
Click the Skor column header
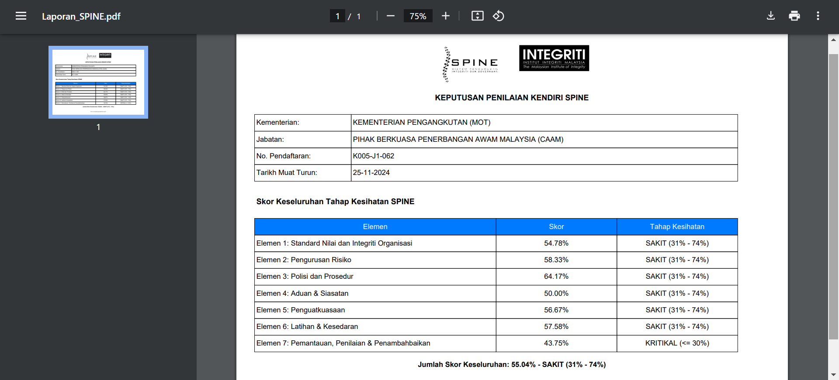pyautogui.click(x=556, y=227)
